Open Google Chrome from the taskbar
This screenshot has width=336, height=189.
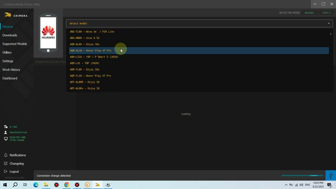pyautogui.click(x=67, y=185)
